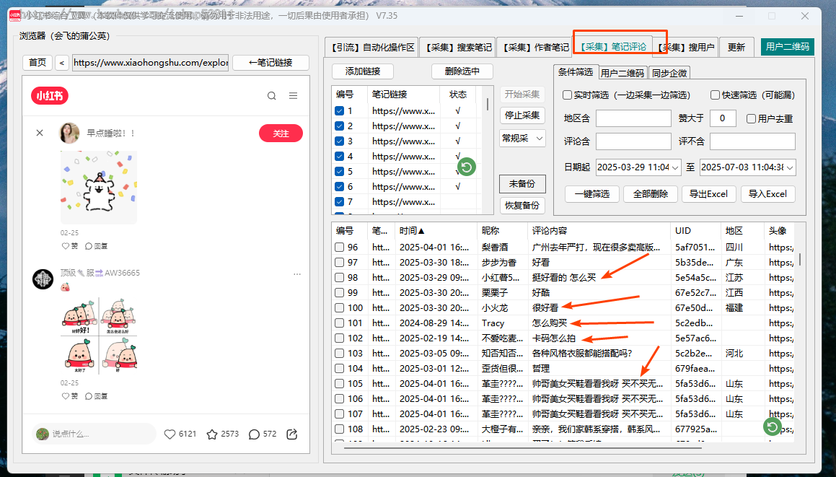
Task: Click the browser URL address field
Action: 150,63
